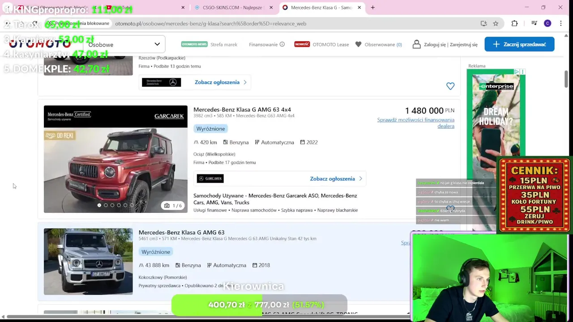The height and width of the screenshot is (322, 573).
Task: Click the Wyróżnione badge on the 4x4 listing
Action: coord(210,128)
